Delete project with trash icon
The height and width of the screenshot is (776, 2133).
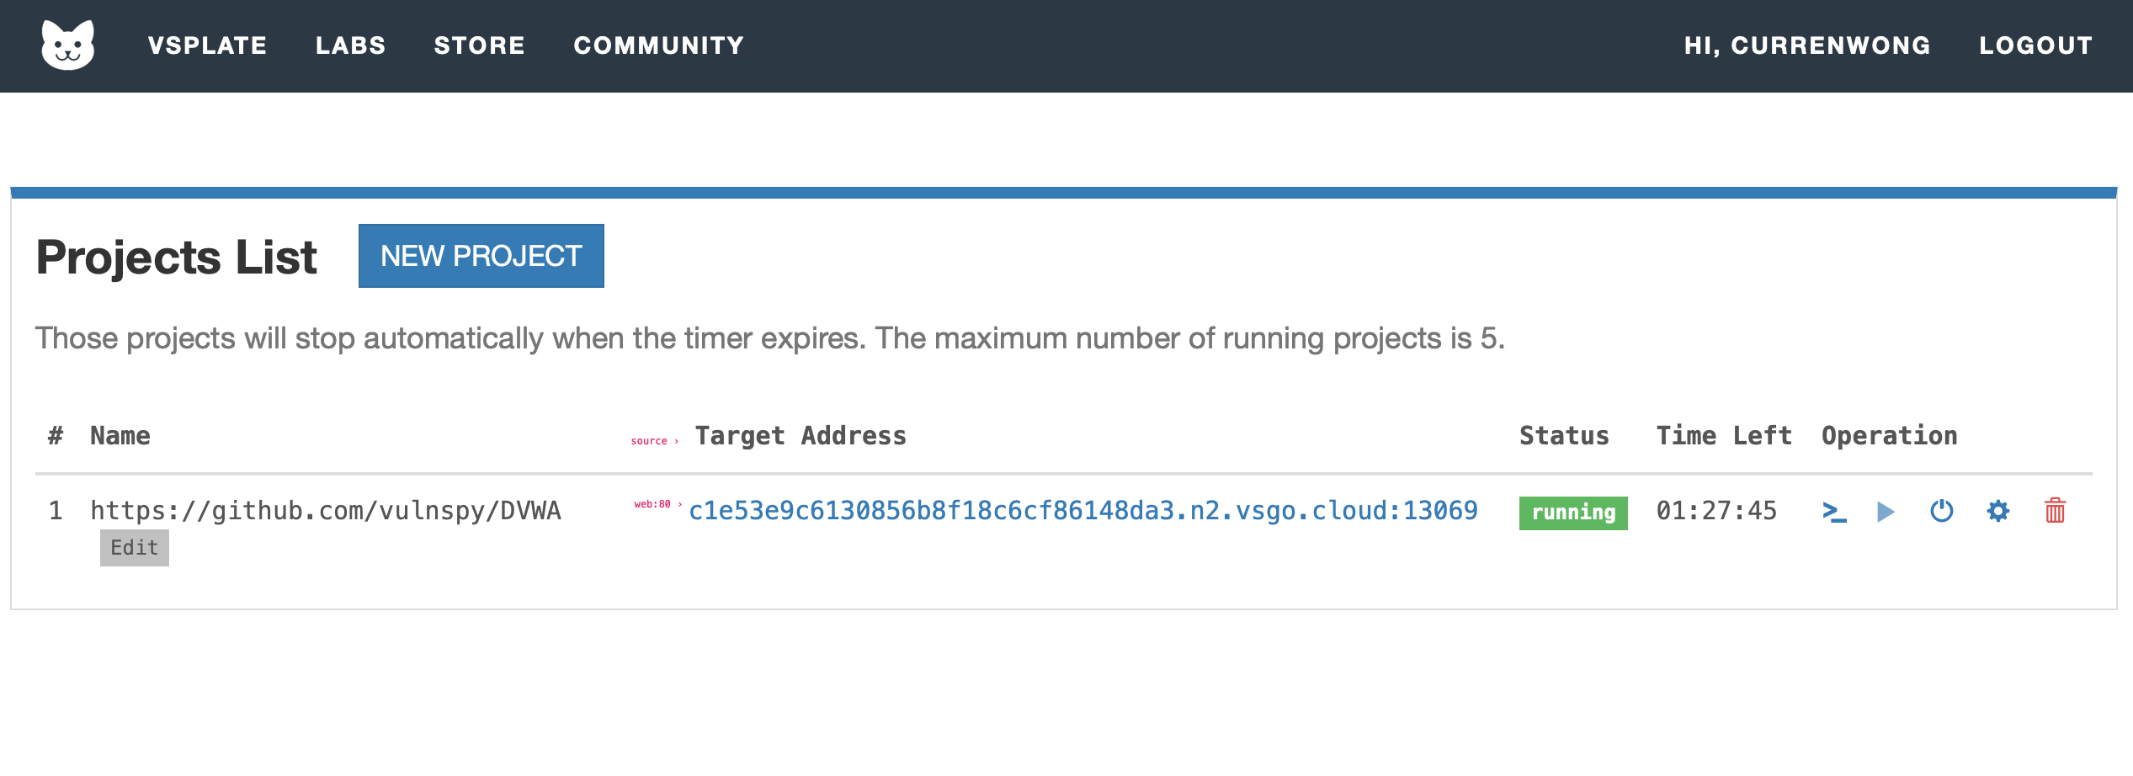tap(2055, 511)
